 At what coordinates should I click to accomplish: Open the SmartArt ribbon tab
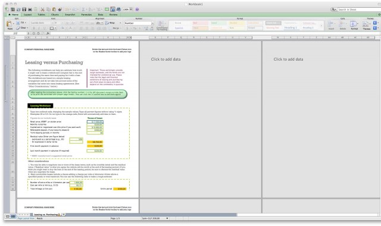coord(70,14)
